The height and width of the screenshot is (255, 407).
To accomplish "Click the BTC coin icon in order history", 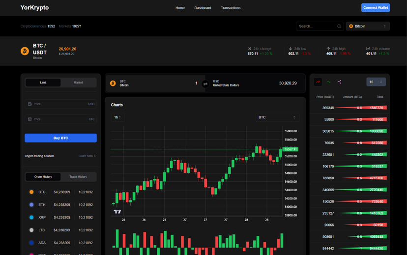I will pyautogui.click(x=31, y=192).
